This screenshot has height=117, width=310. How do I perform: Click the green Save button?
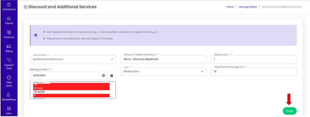click(290, 111)
